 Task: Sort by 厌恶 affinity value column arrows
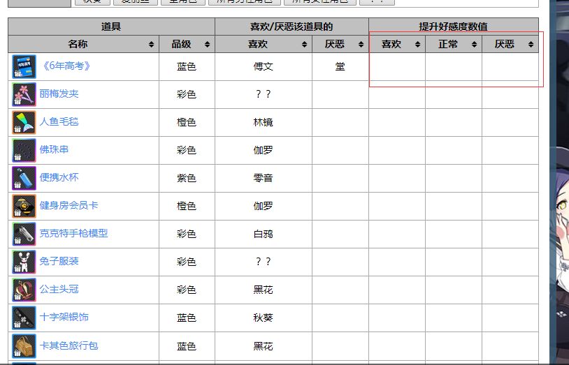[x=531, y=45]
